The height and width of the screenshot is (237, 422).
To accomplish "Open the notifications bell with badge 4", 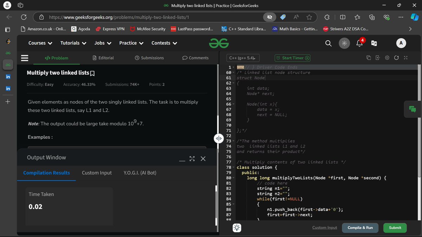I will pos(360,43).
